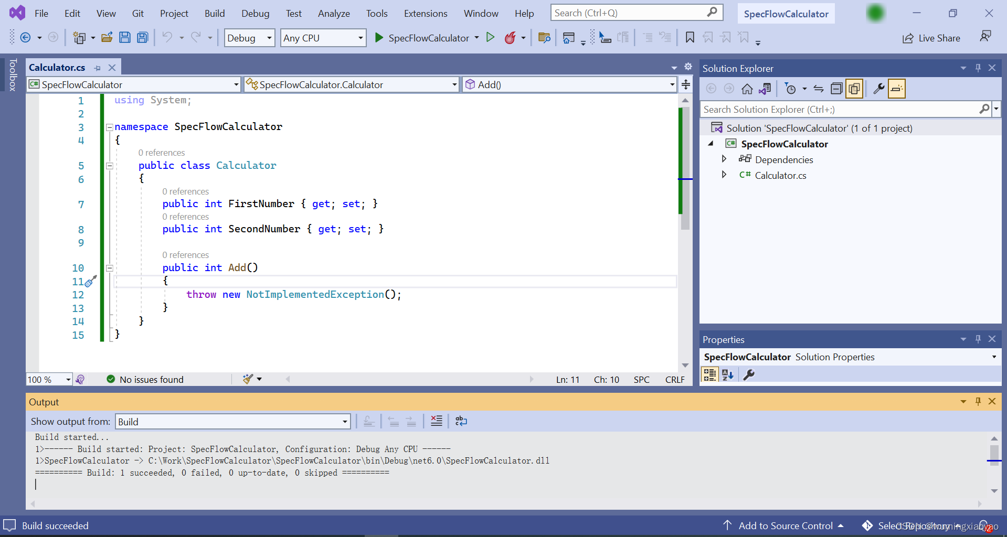Click the New Project toolbar icon
The width and height of the screenshot is (1007, 537).
pos(79,37)
